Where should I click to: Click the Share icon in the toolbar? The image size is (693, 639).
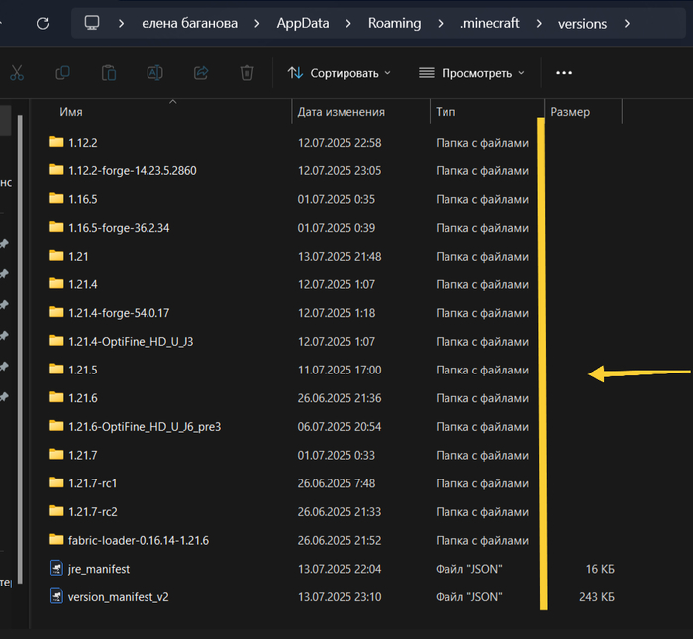[x=201, y=72]
